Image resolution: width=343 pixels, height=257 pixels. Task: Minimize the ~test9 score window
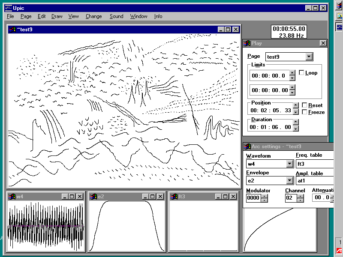point(221,30)
